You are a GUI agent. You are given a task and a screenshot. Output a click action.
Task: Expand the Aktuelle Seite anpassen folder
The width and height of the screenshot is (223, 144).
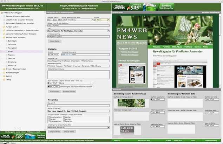click(x=4, y=37)
